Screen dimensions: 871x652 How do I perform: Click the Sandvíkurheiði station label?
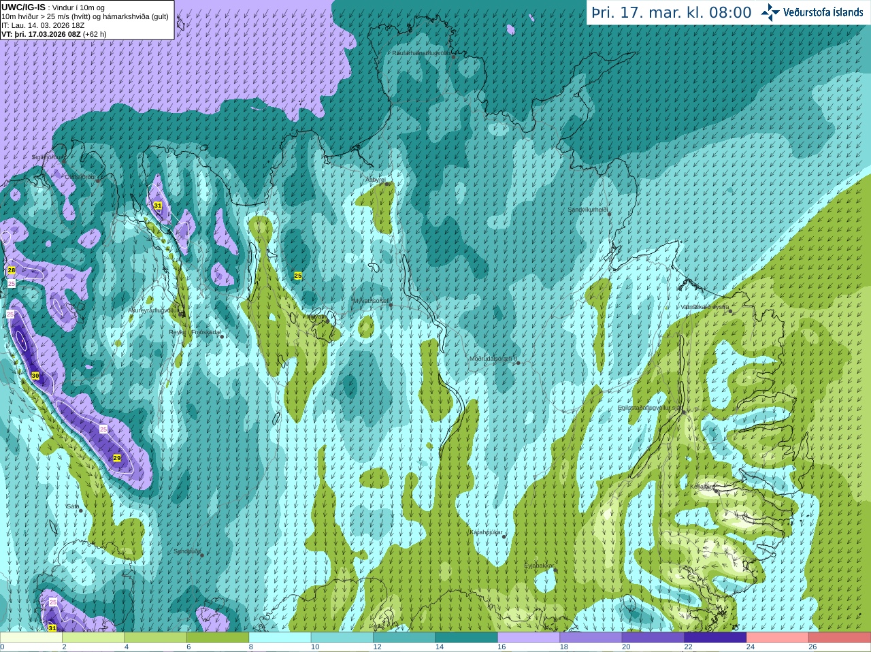(x=588, y=210)
